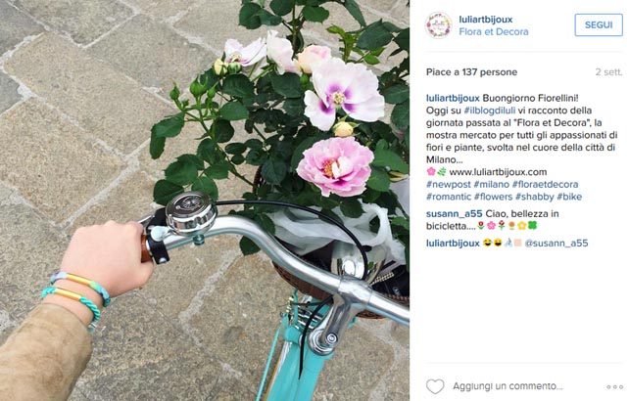Click the 2 sett. post timestamp

coord(608,72)
